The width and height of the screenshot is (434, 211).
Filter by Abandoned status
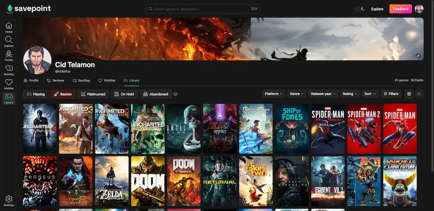tap(155, 94)
